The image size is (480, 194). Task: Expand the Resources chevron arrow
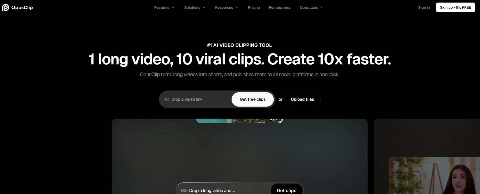click(237, 7)
